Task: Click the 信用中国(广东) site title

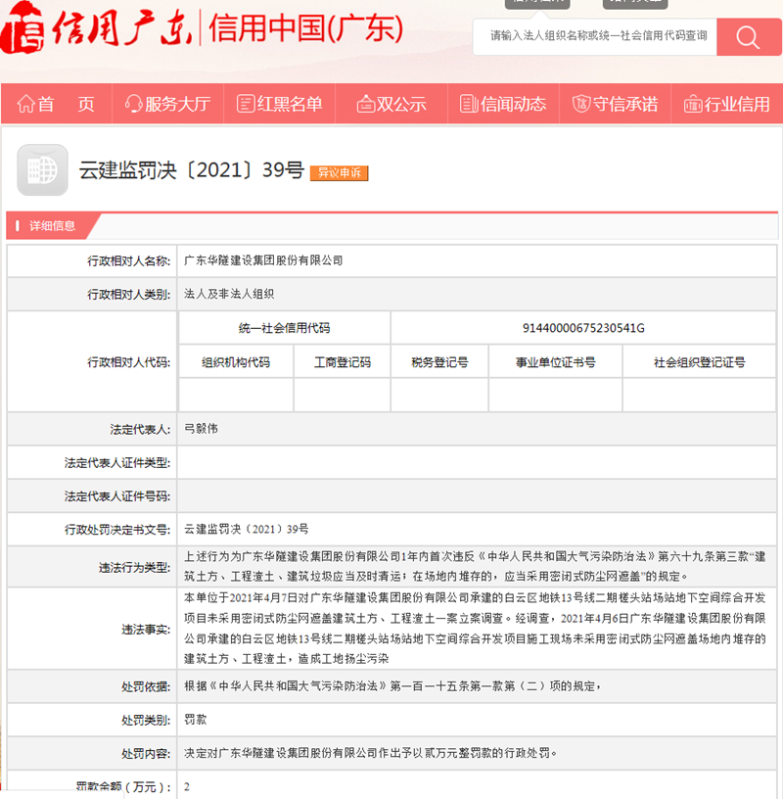Action: click(306, 27)
